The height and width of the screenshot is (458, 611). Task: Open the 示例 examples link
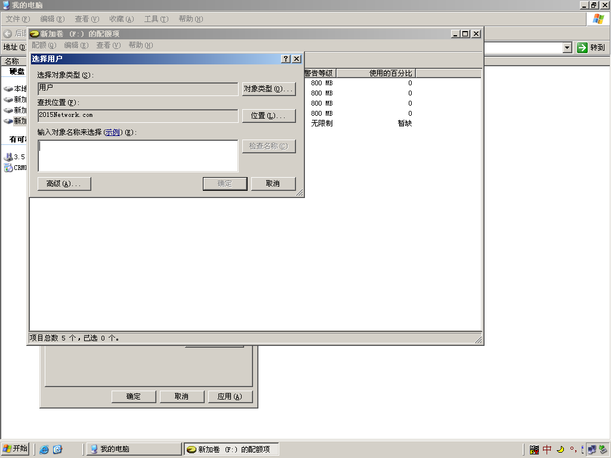click(x=113, y=132)
